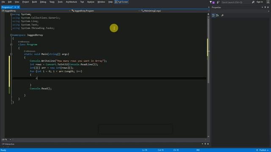Open the Tools menu
Image resolution: width=271 pixels, height=152 pixels.
60,2
